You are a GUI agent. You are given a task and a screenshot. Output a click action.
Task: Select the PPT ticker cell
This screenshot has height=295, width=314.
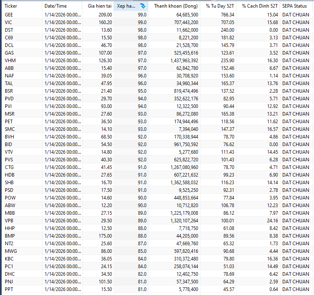coord(9,289)
